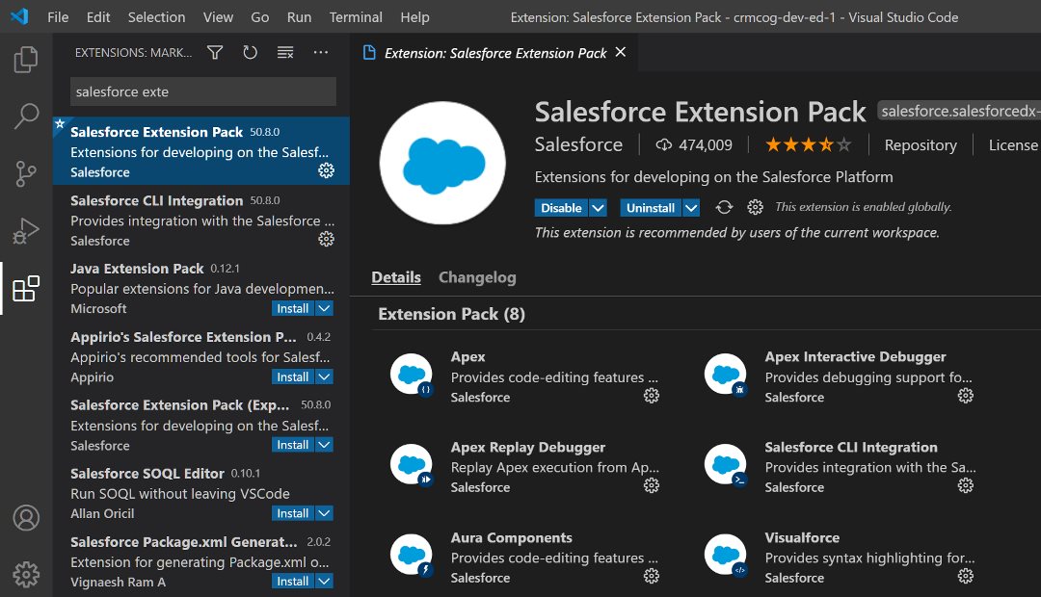
Task: Click the Salesforce publisher name in header
Action: pyautogui.click(x=578, y=144)
